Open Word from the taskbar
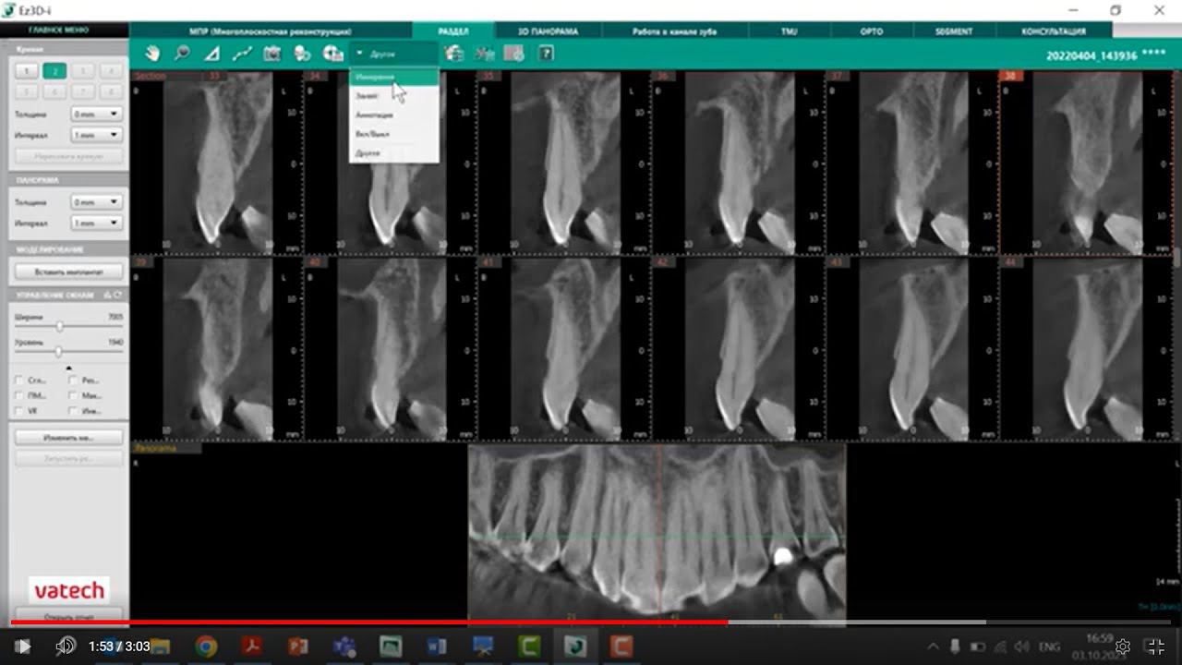Viewport: 1182px width, 665px height. click(437, 647)
